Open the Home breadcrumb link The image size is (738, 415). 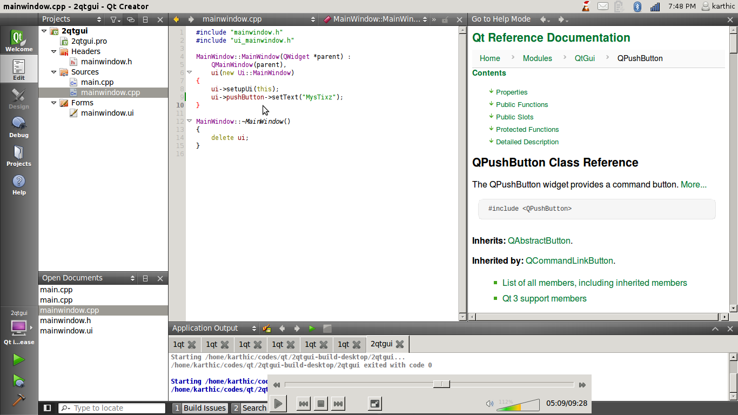pyautogui.click(x=490, y=58)
